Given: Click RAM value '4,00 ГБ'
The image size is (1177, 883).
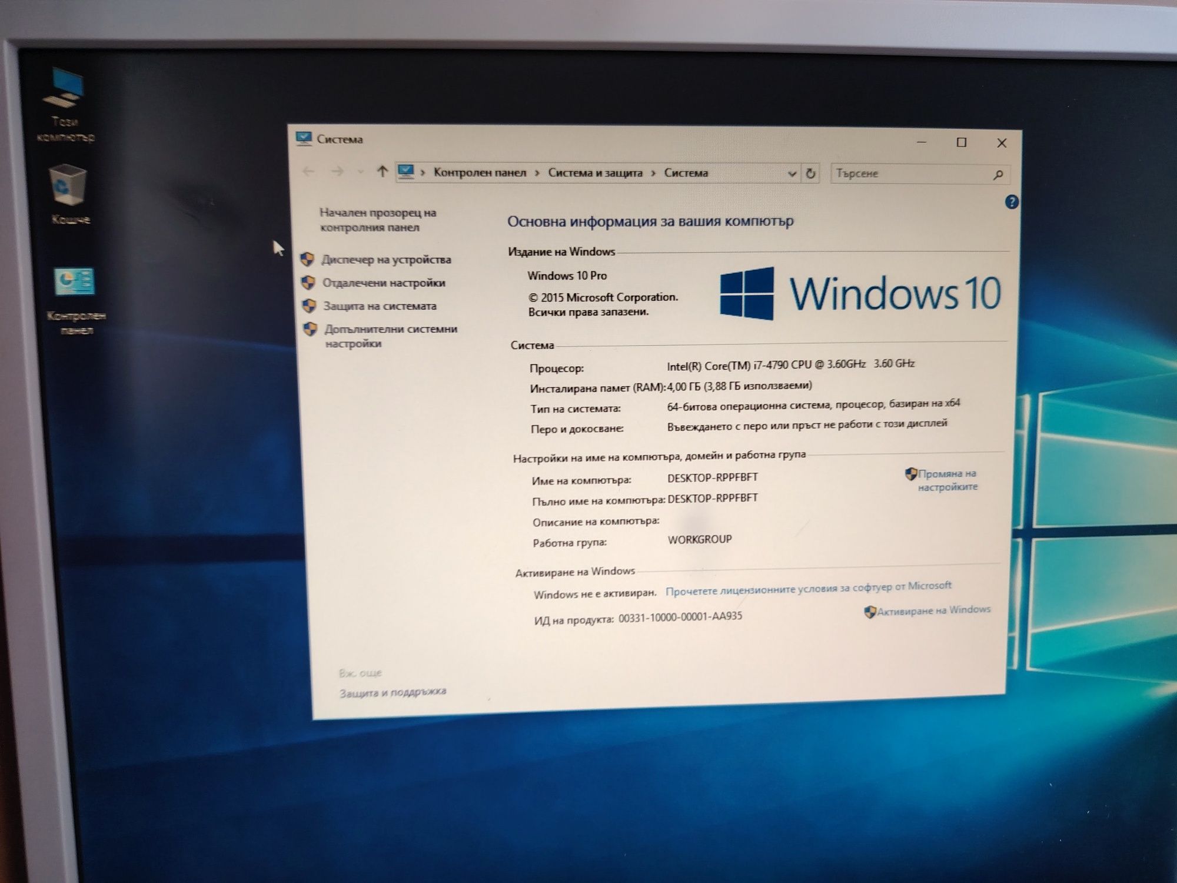Looking at the screenshot, I should click(x=684, y=387).
